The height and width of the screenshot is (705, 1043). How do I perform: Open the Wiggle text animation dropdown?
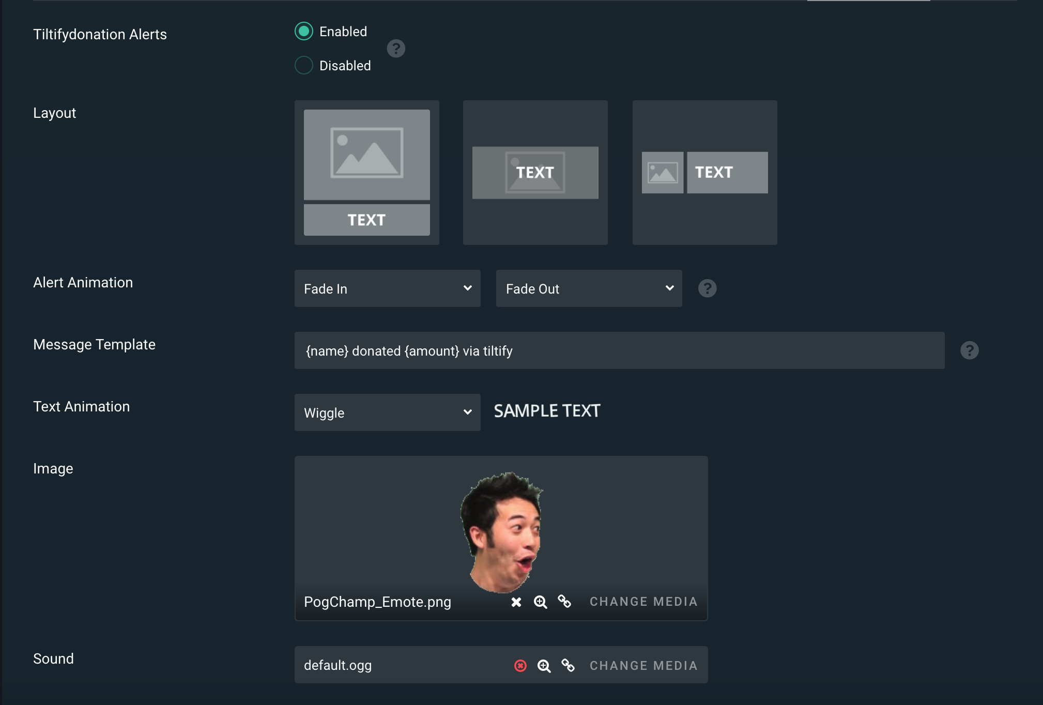tap(388, 412)
